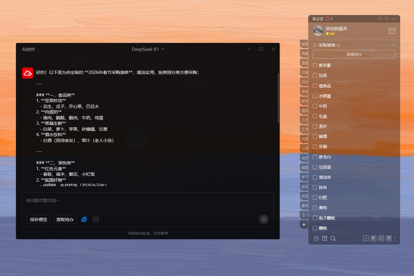
Task: Click the clock reminder icon in bottom toolbar
Action: pos(316,238)
